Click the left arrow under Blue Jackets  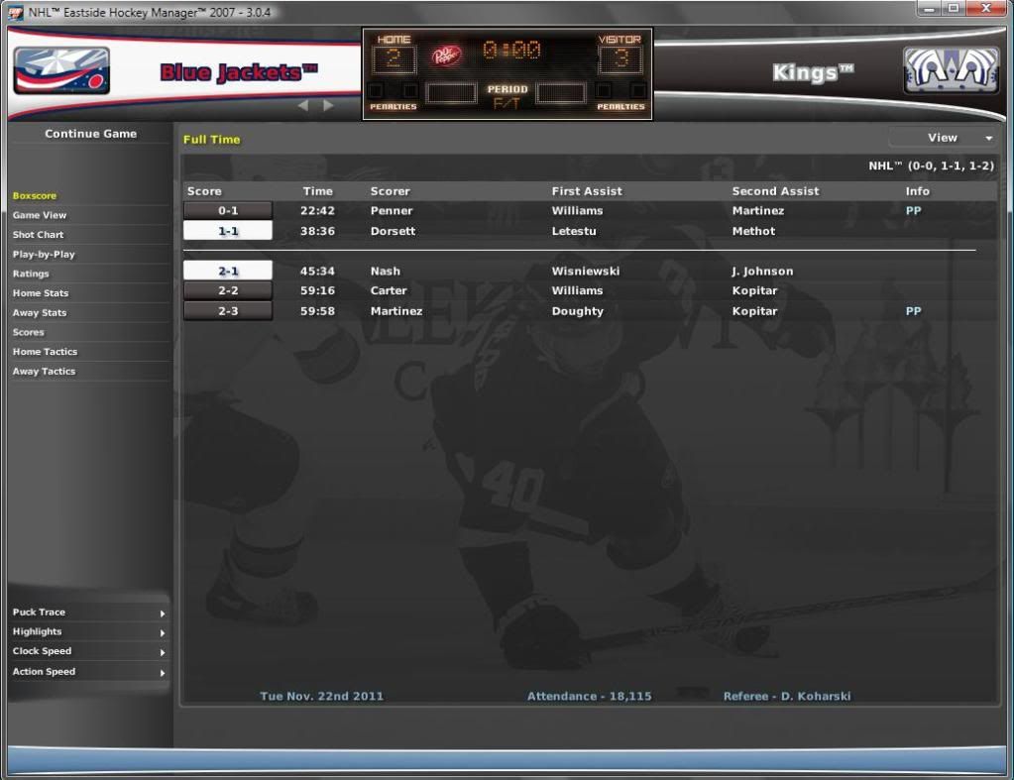coord(303,105)
